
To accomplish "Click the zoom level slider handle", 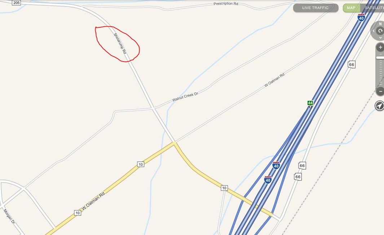I will click(x=380, y=58).
